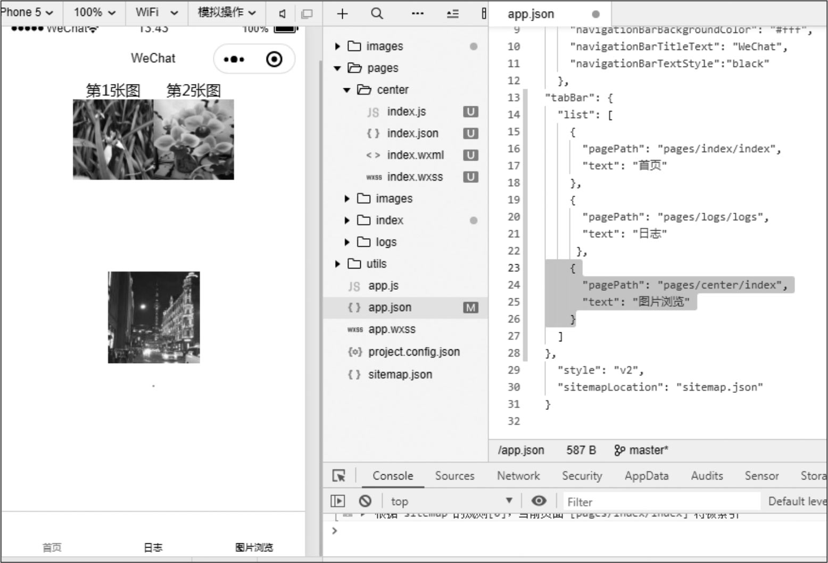Open index.js in center folder
This screenshot has height=563, width=828.
coord(405,112)
